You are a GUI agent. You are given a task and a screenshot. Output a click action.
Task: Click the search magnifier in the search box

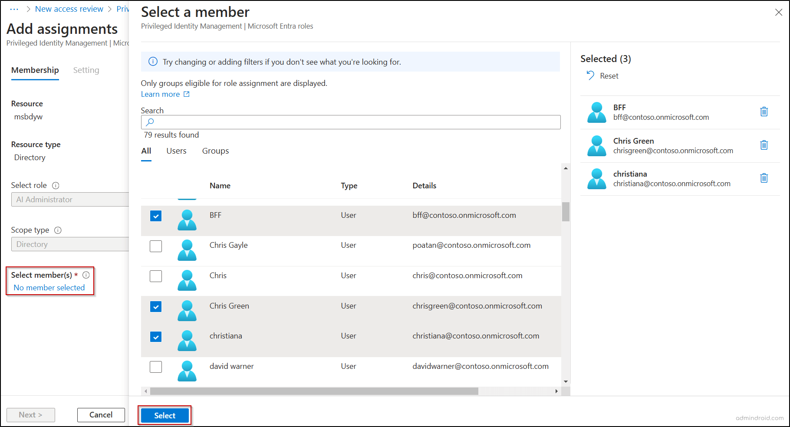click(x=150, y=122)
